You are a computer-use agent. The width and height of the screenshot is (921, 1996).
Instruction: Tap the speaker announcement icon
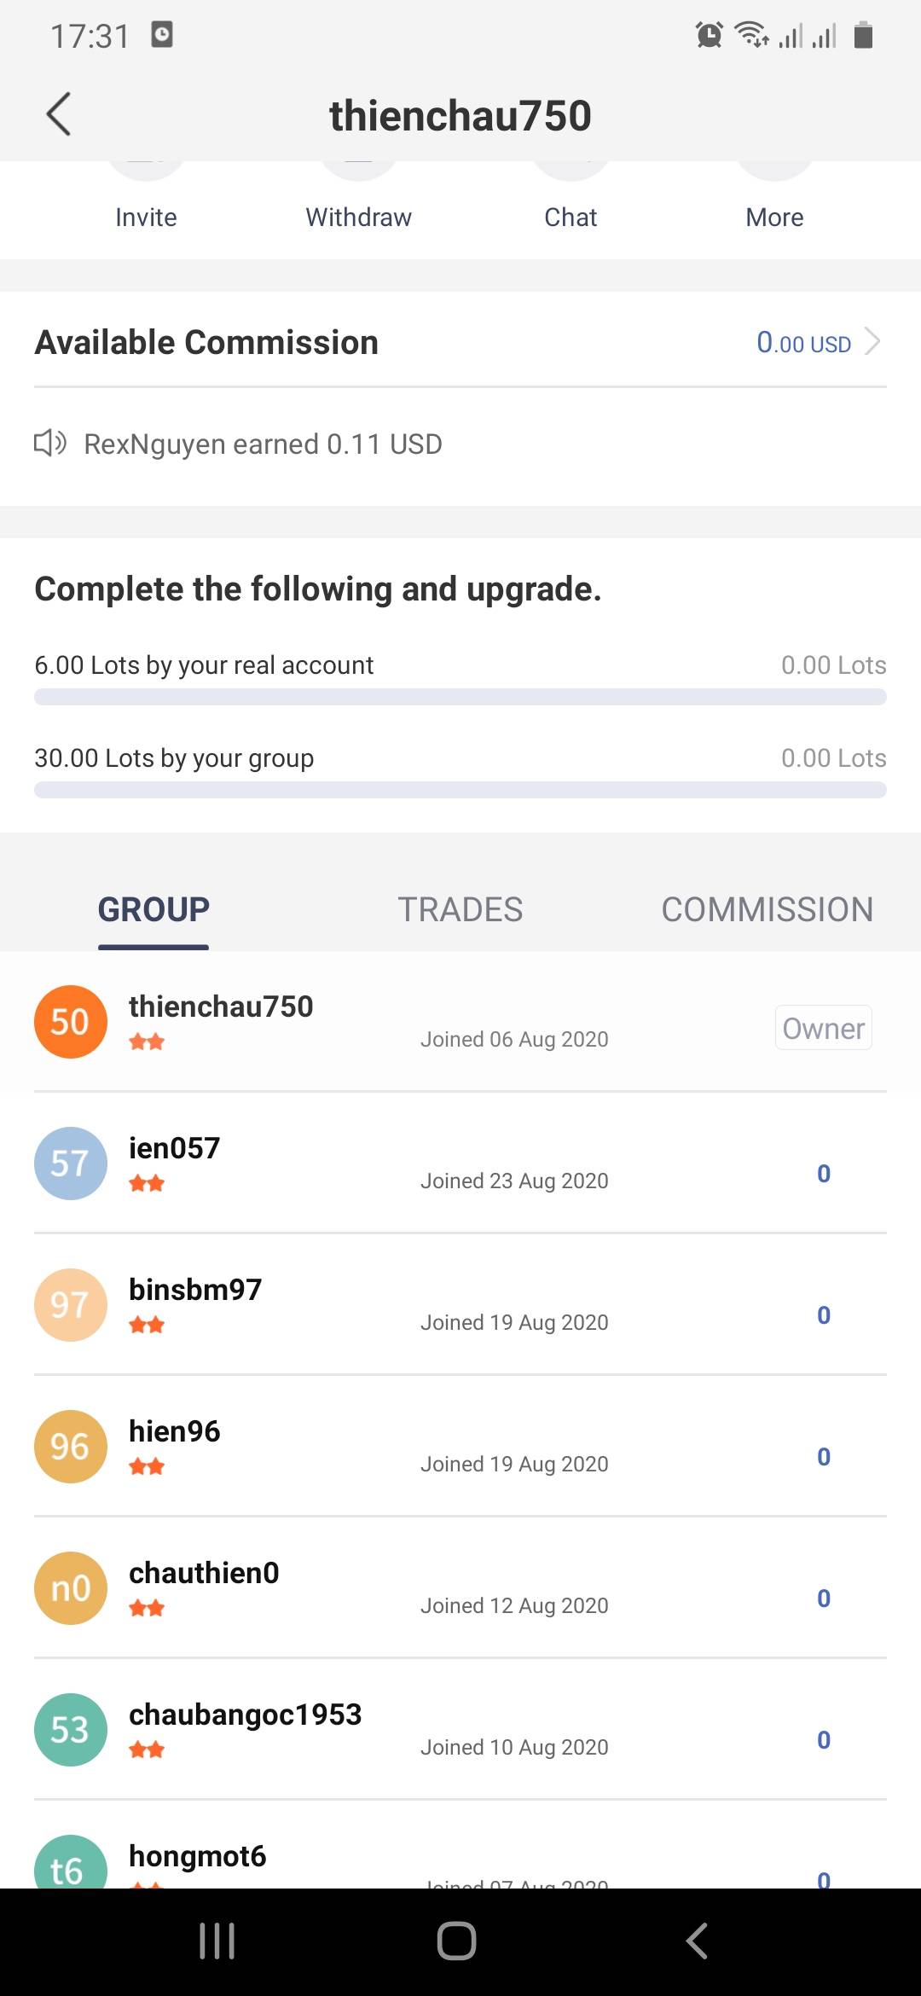[50, 443]
